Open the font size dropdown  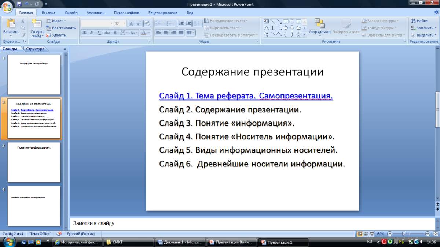pos(124,23)
